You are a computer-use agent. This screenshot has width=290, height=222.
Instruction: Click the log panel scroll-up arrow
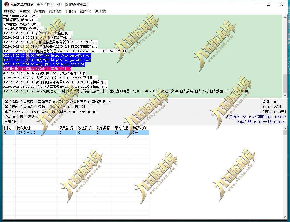pos(285,17)
